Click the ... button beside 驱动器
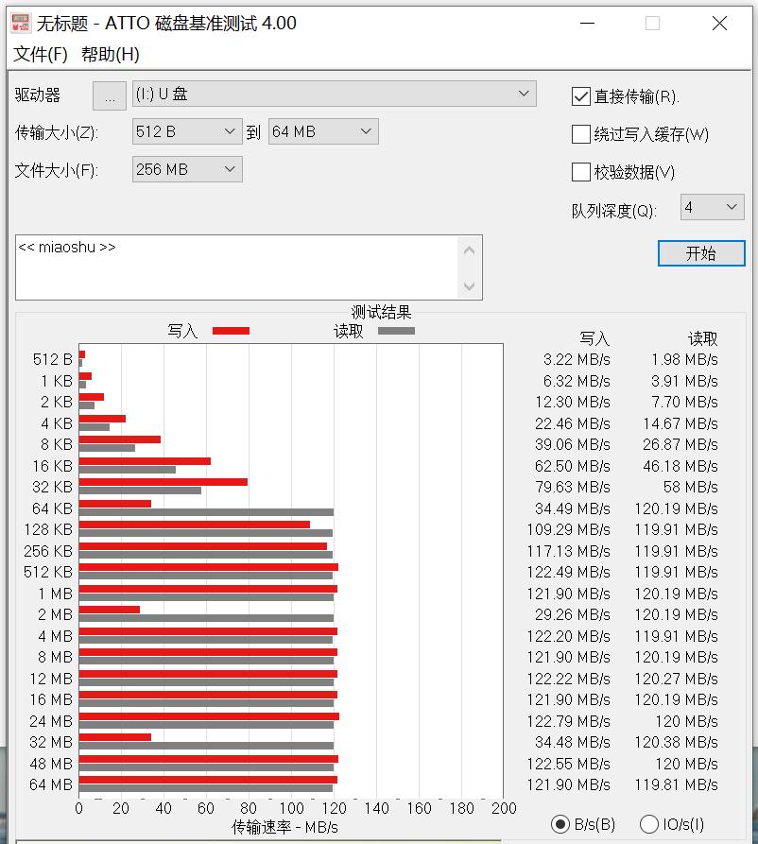The width and height of the screenshot is (758, 844). [109, 95]
